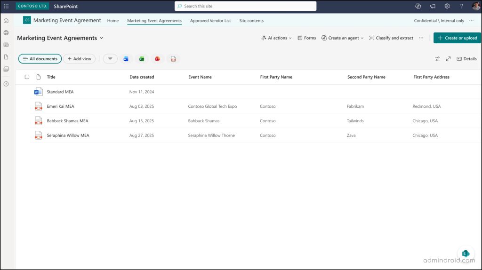The width and height of the screenshot is (482, 270).
Task: Open the Details pane button
Action: coord(466,59)
